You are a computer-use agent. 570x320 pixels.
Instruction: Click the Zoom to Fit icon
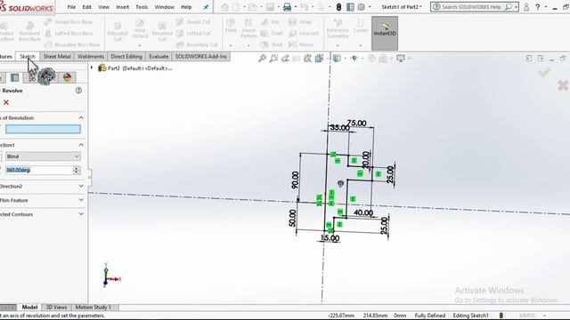[262, 58]
